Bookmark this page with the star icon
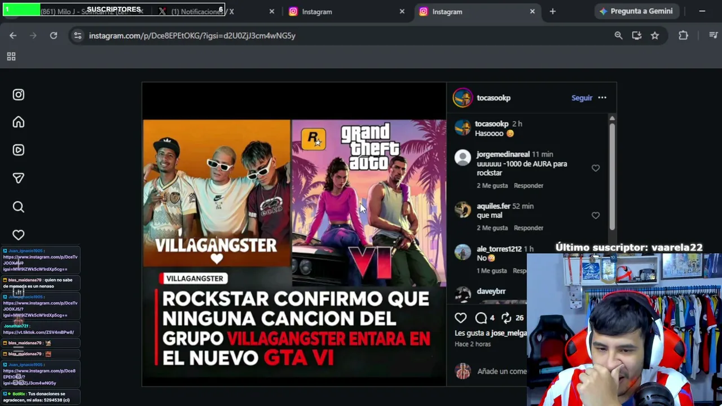 pos(655,36)
